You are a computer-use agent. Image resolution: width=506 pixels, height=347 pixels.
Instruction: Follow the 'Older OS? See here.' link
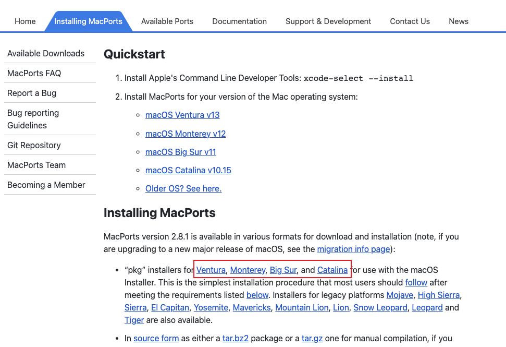[x=183, y=188]
